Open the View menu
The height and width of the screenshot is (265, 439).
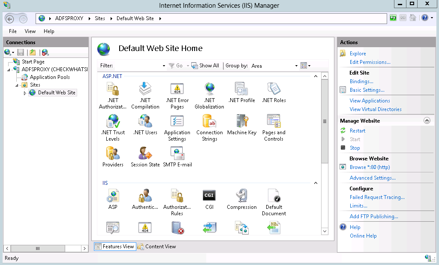[x=30, y=31]
